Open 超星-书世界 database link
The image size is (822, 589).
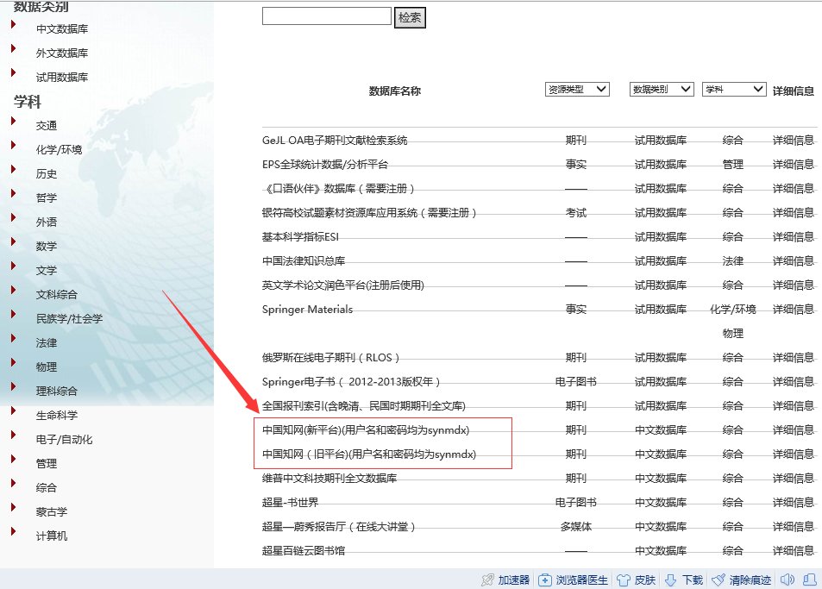pos(290,502)
